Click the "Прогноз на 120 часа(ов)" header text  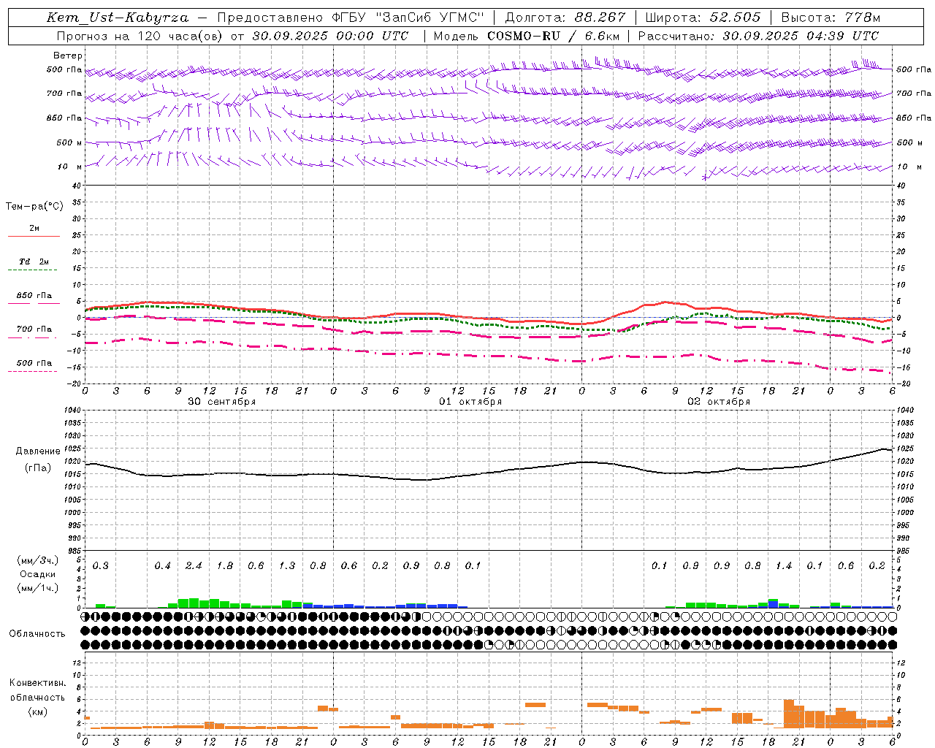pyautogui.click(x=139, y=36)
